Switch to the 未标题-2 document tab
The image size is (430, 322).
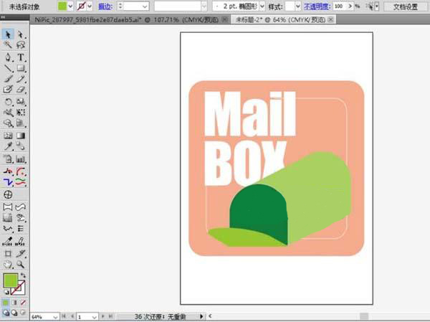pyautogui.click(x=280, y=20)
